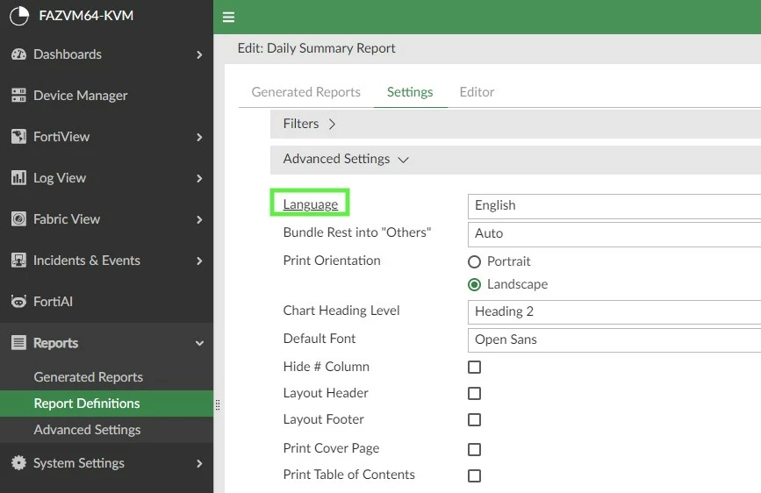Click the Fabric View icon
761x493 pixels.
coord(18,218)
